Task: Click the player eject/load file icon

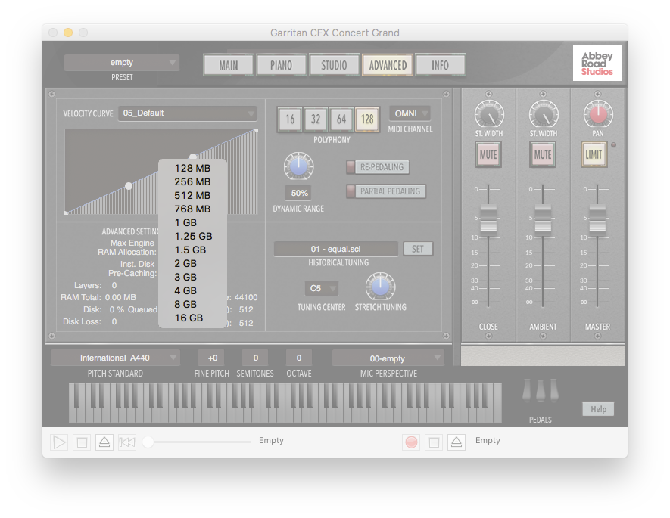Action: click(x=104, y=442)
